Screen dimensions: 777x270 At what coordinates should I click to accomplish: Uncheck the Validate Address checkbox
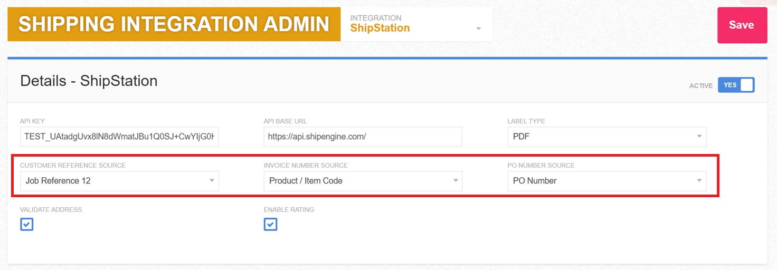coord(27,225)
